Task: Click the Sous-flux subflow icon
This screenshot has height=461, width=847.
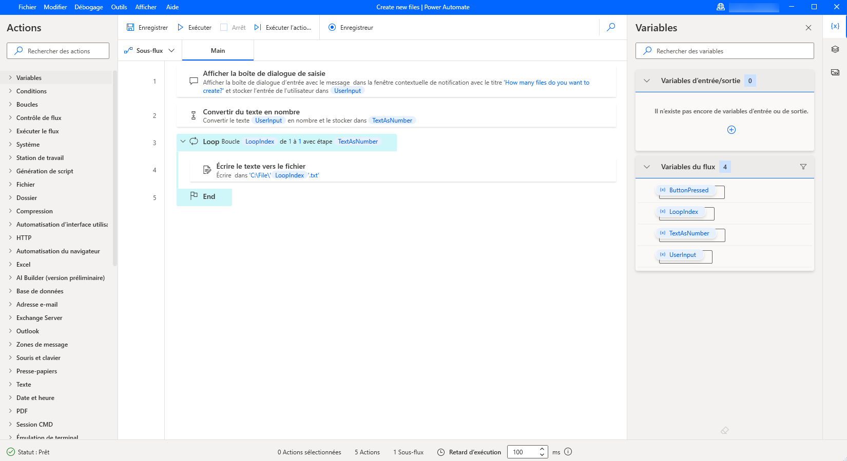Action: tap(128, 50)
